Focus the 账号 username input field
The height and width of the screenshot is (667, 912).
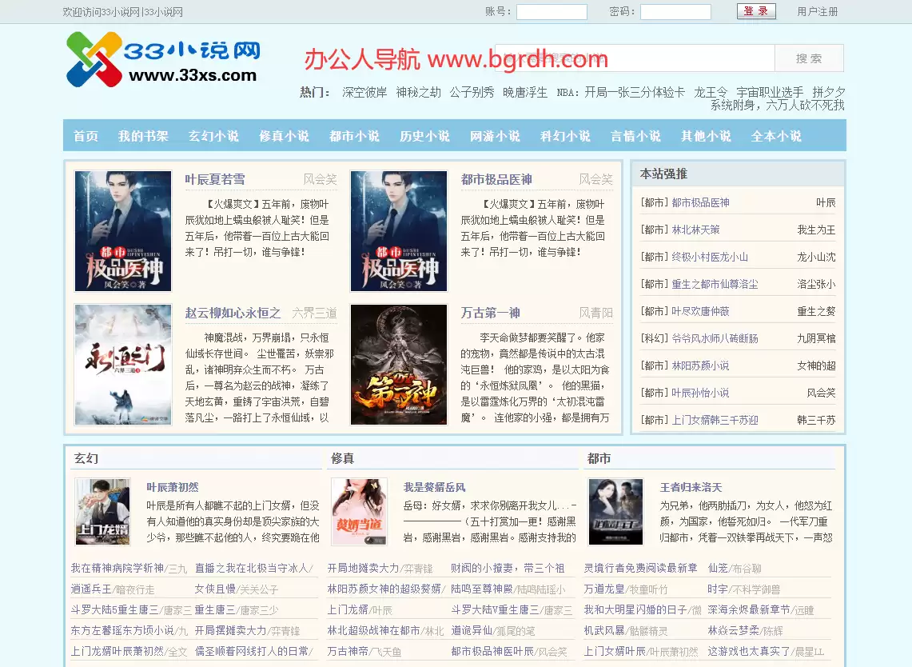click(552, 12)
